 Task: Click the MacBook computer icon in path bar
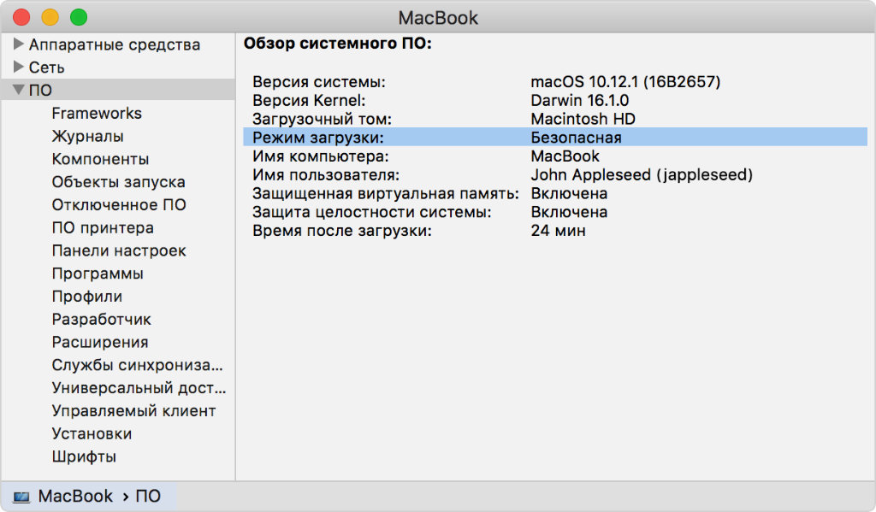click(21, 497)
